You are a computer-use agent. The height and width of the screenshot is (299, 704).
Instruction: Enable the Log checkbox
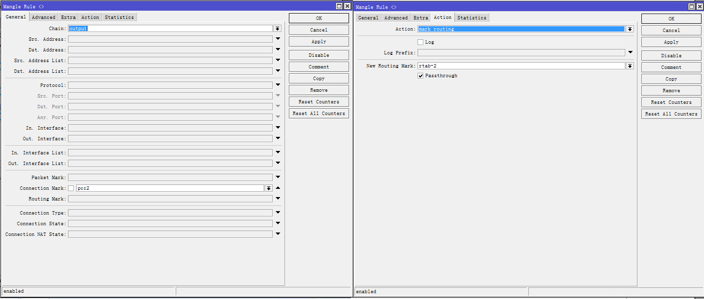pyautogui.click(x=420, y=42)
